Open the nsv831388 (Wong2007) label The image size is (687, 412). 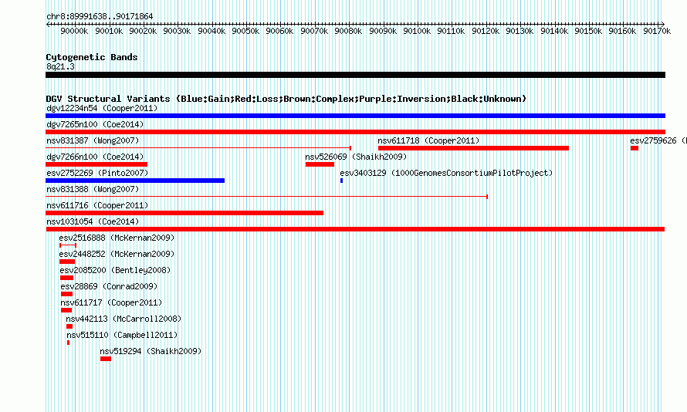click(93, 189)
